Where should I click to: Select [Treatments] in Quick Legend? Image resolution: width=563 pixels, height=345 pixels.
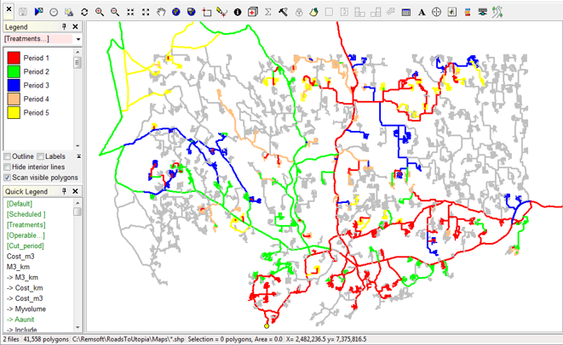coord(26,225)
